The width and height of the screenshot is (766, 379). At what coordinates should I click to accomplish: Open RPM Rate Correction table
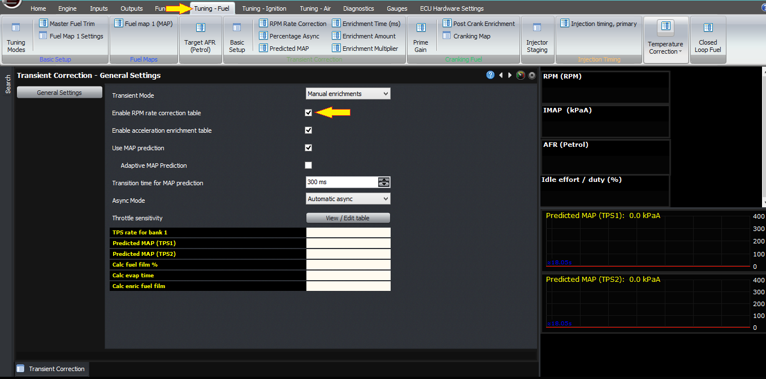tap(293, 24)
